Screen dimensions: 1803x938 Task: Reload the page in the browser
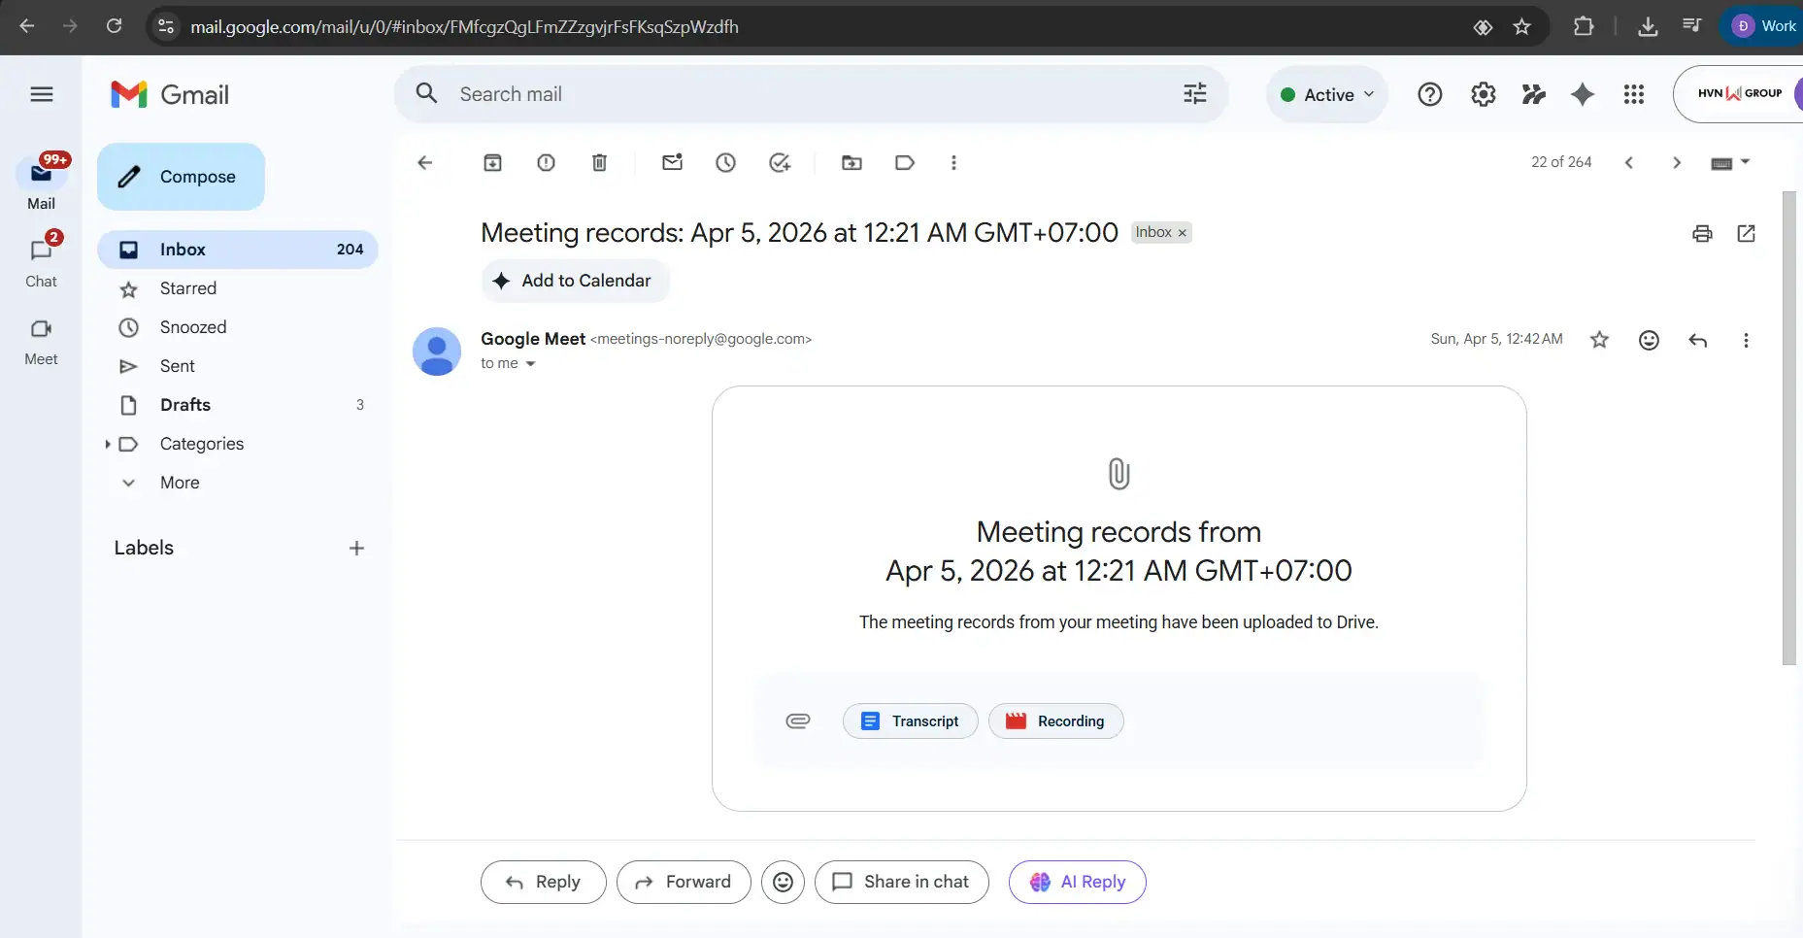[x=114, y=26]
